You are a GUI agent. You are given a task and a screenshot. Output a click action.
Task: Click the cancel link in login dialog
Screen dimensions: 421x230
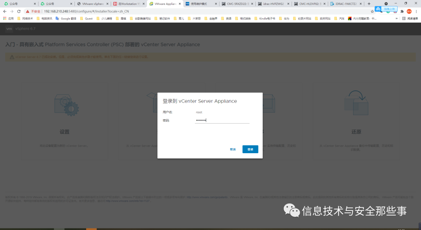coord(232,149)
